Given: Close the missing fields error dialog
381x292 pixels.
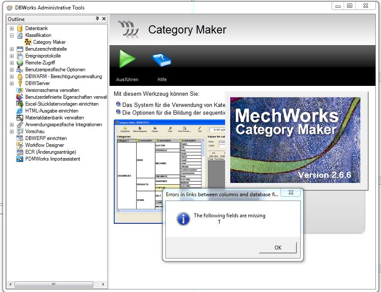Looking at the screenshot, I should coord(291,192).
